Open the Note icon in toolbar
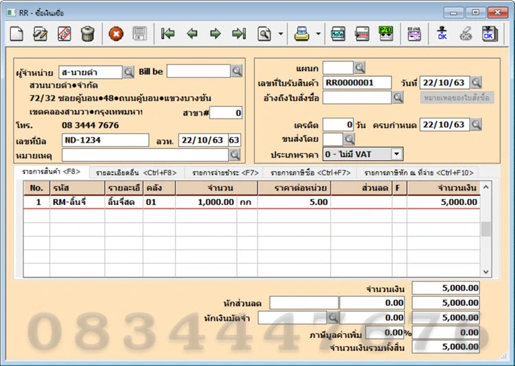The width and height of the screenshot is (515, 366). point(338,34)
